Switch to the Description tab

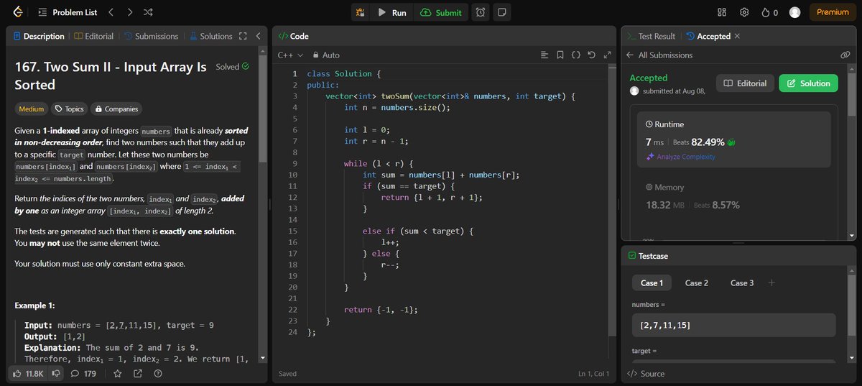pyautogui.click(x=39, y=36)
